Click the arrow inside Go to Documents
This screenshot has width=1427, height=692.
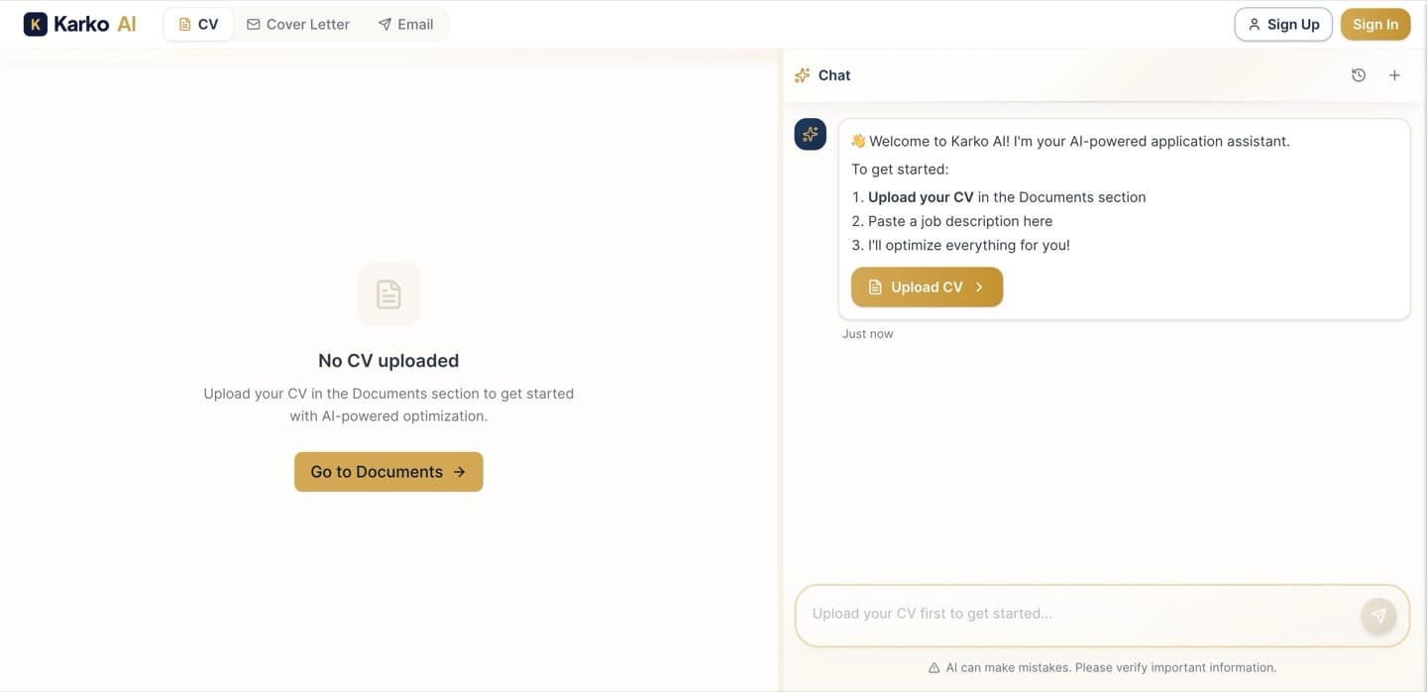click(x=459, y=472)
